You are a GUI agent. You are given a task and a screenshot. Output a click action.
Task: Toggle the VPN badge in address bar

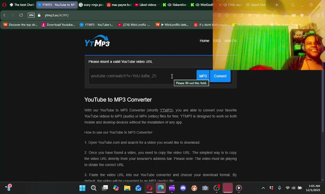pyautogui.click(x=31, y=15)
